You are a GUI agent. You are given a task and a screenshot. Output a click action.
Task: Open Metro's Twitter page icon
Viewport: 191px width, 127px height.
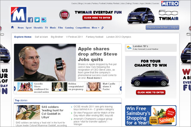click(37, 20)
